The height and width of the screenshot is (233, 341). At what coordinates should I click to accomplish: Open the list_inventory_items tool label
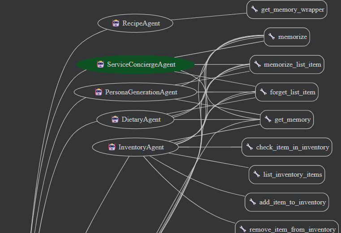pyautogui.click(x=293, y=174)
